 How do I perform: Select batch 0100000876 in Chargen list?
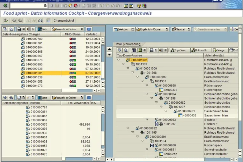click(x=34, y=60)
